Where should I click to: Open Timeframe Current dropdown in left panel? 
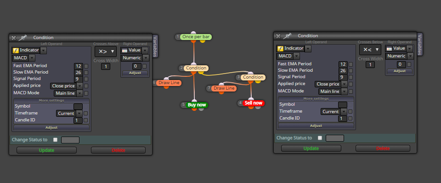[79, 114]
